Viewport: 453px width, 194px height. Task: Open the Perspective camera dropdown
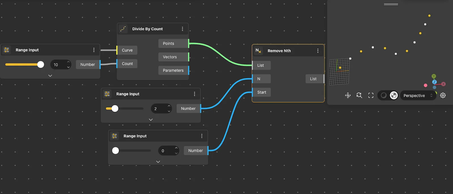pyautogui.click(x=418, y=95)
